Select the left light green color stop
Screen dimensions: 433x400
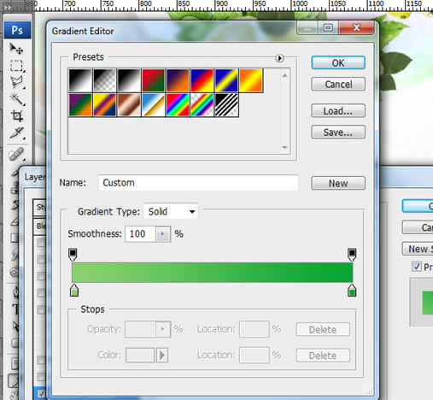(74, 291)
